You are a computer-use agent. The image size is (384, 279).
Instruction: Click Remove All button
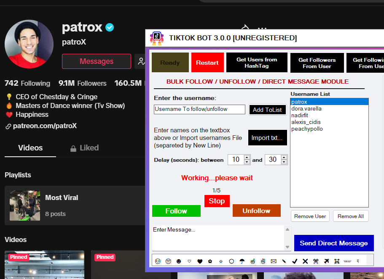[x=351, y=216]
